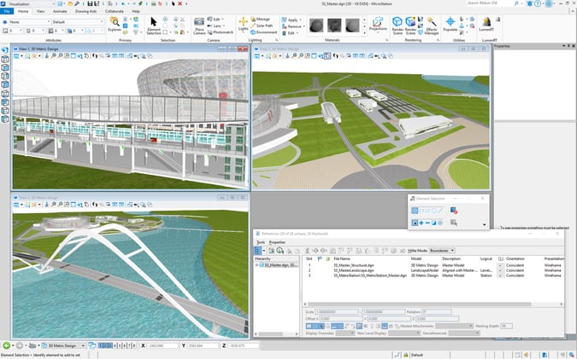
Task: Switch to the View ribbon tab
Action: tap(40, 11)
